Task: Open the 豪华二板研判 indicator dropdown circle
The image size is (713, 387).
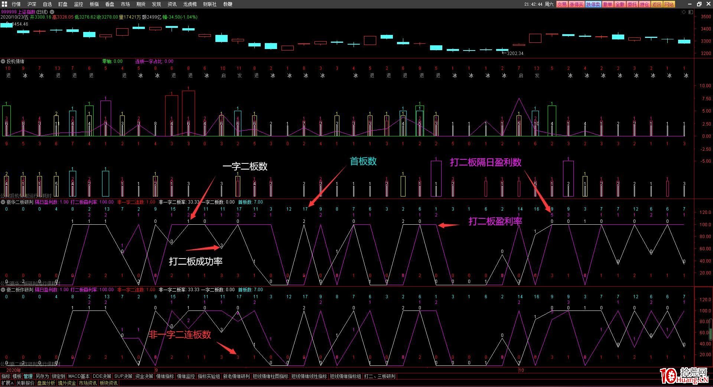Action: [3, 202]
